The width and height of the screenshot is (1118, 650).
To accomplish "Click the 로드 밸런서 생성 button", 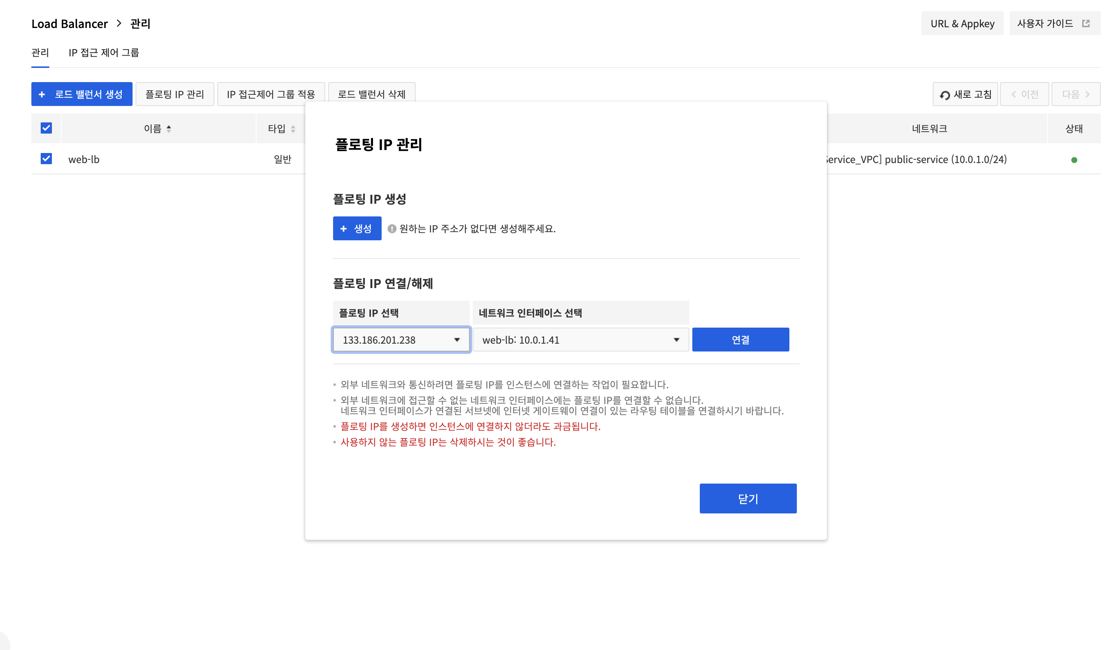I will pos(82,94).
